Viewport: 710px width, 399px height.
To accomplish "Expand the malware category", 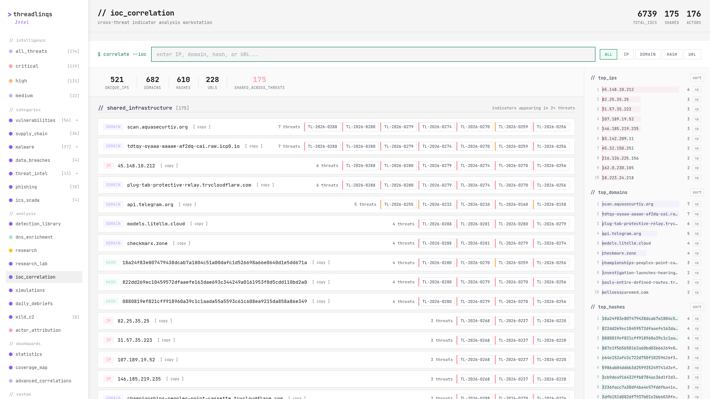I will click(77, 147).
